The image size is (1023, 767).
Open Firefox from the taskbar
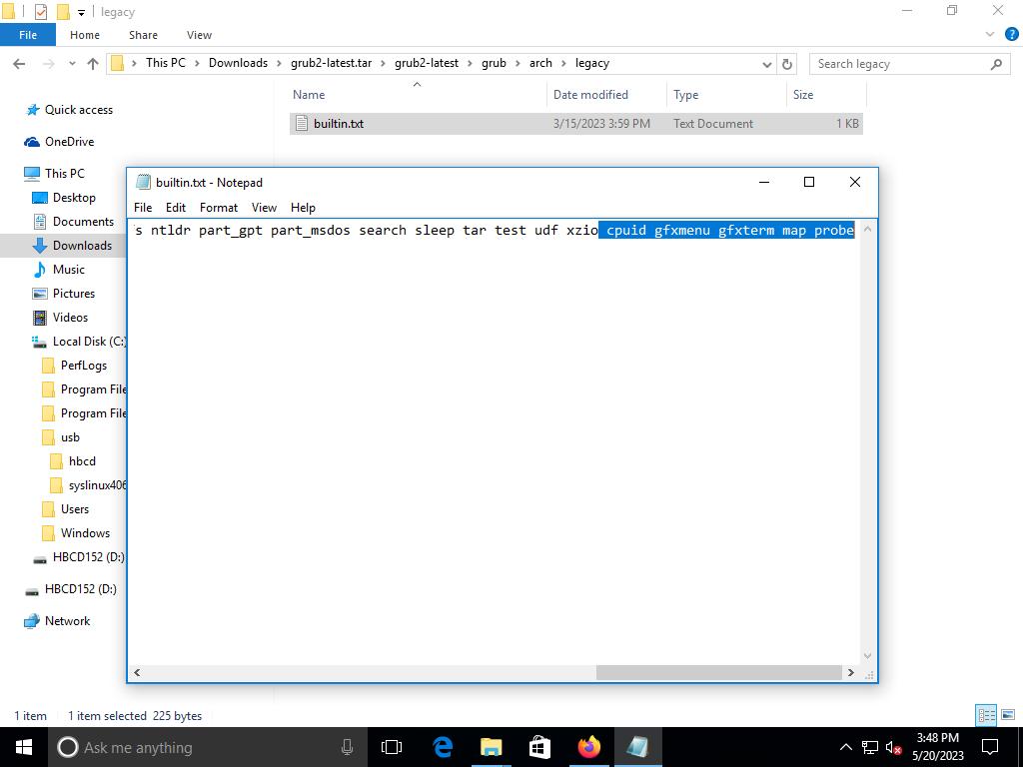coord(588,747)
